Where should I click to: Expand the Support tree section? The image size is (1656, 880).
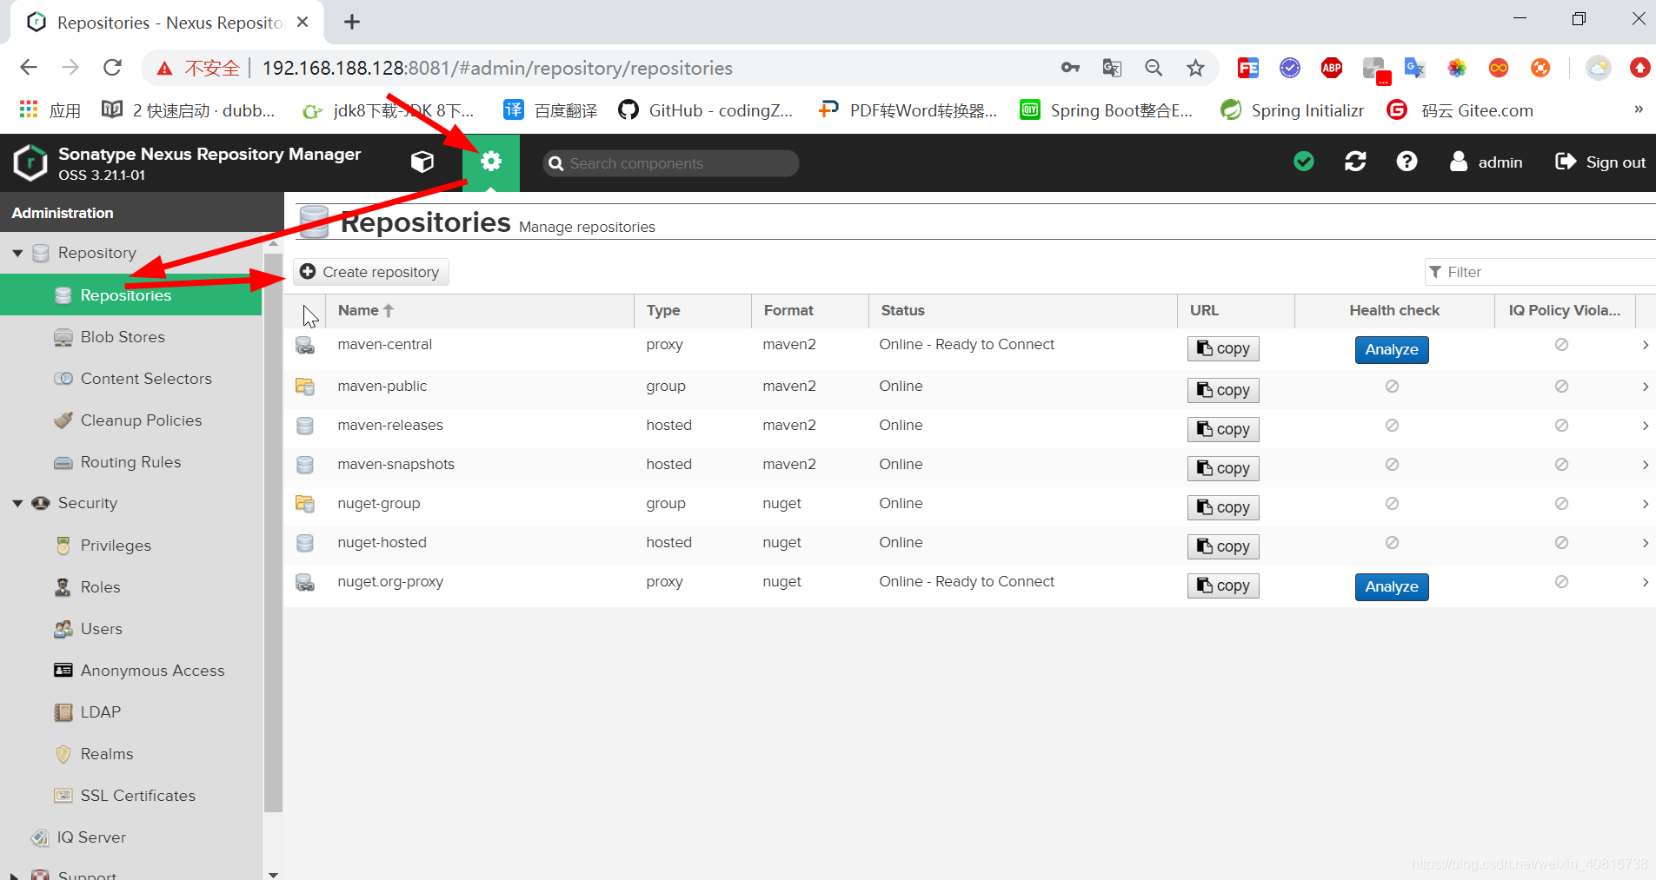(15, 876)
